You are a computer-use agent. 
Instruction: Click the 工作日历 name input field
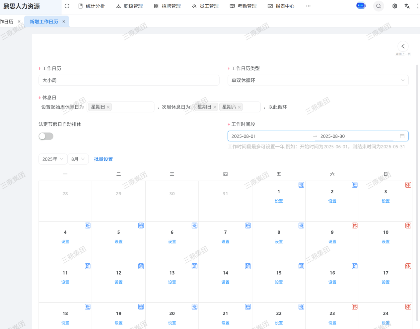pyautogui.click(x=129, y=80)
